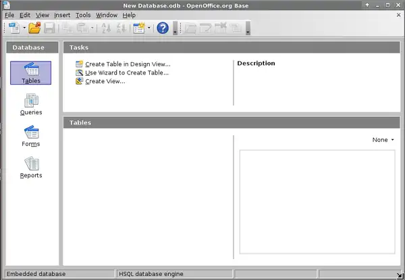Open the Window menu

[106, 15]
